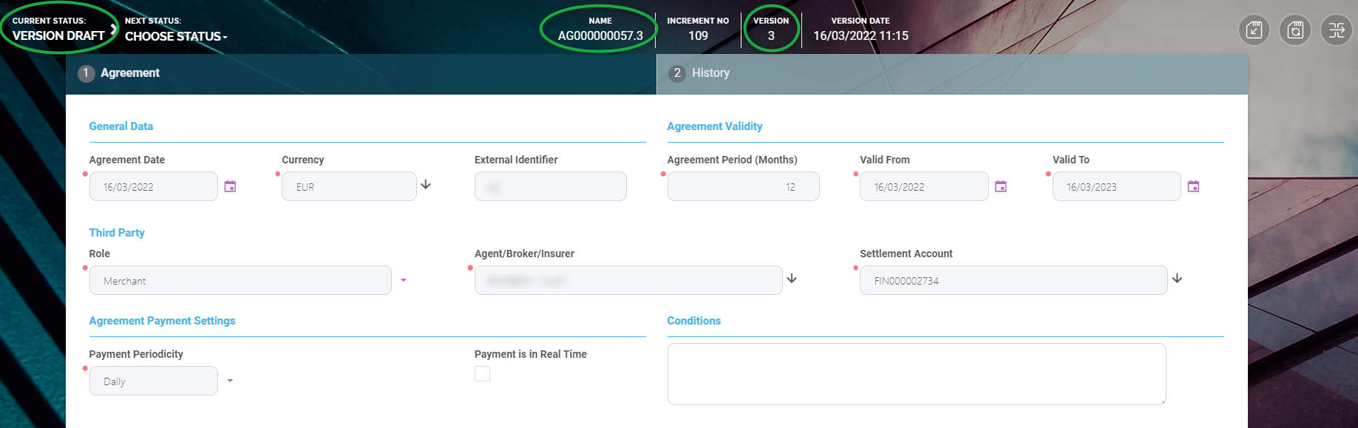This screenshot has width=1358, height=428.
Task: Click the Agreement Period (Months) field
Action: click(743, 187)
